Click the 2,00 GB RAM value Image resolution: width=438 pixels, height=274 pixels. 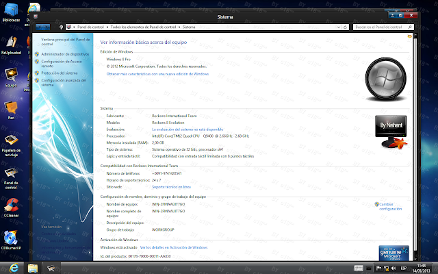pyautogui.click(x=158, y=142)
